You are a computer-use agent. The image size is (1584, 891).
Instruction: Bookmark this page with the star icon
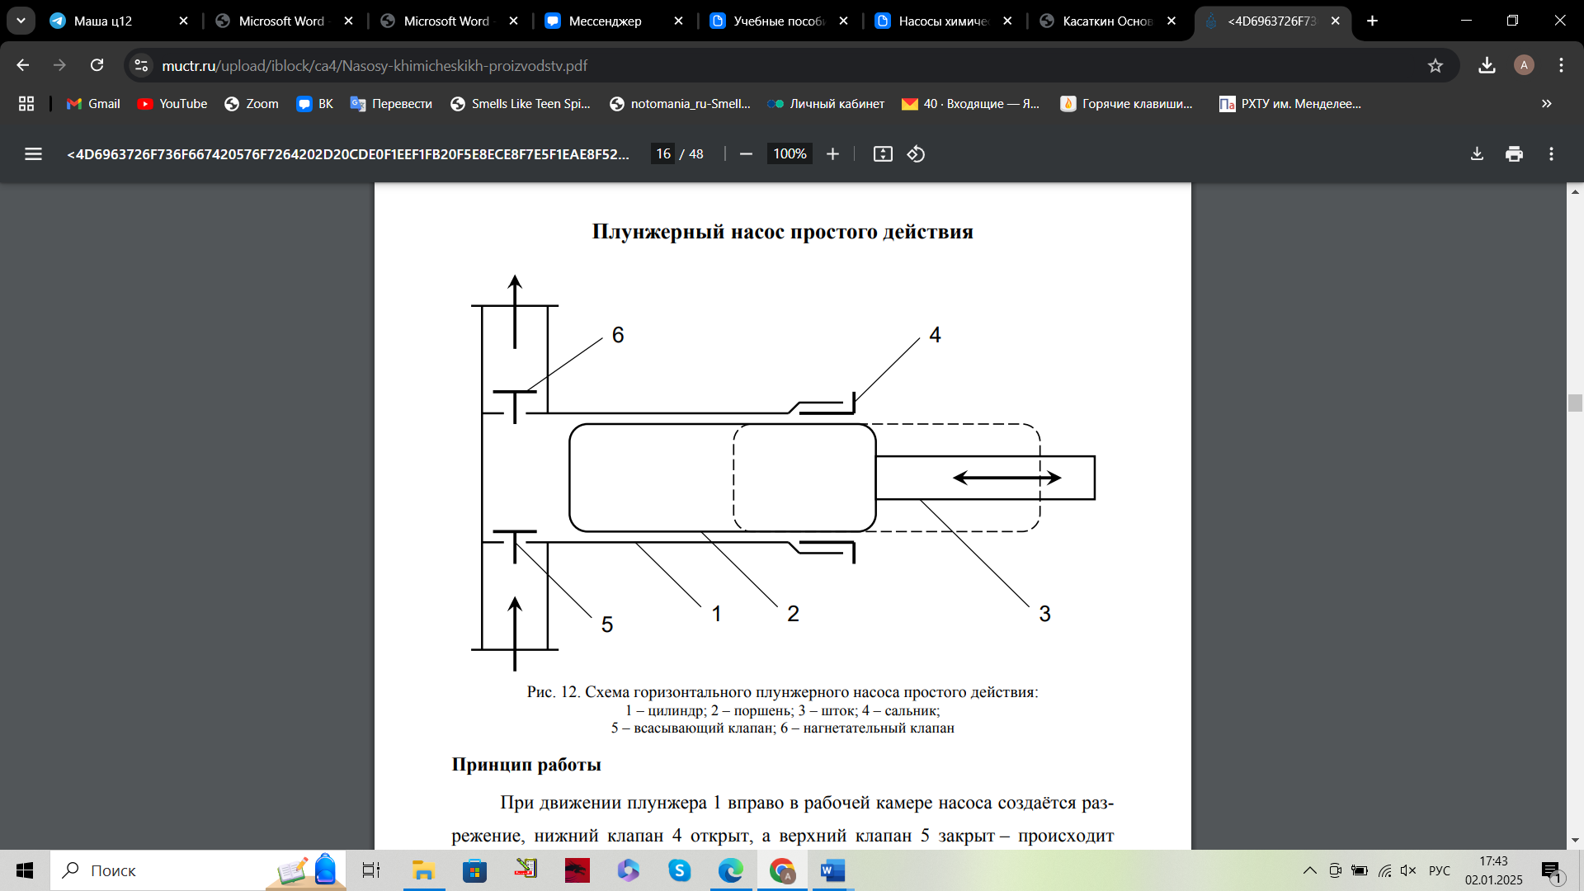(x=1435, y=65)
